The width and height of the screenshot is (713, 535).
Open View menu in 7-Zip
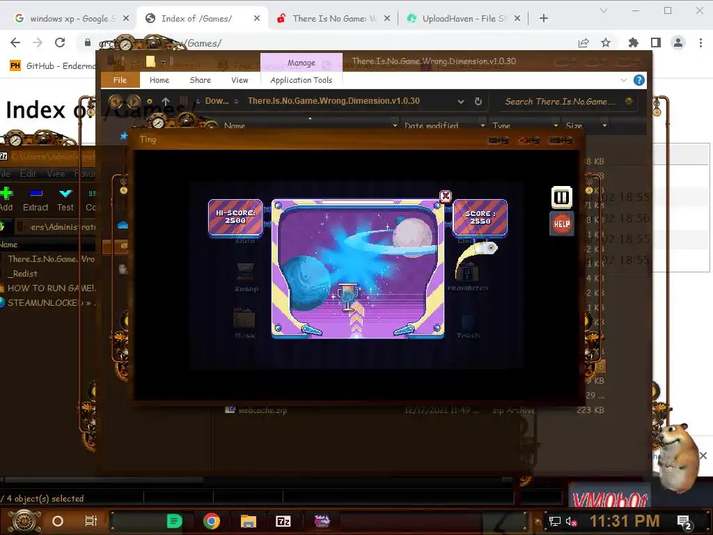(x=56, y=173)
